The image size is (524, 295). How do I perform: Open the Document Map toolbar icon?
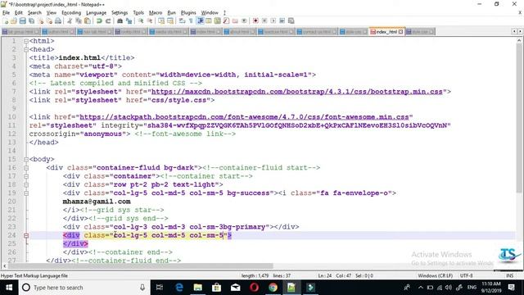(217, 20)
